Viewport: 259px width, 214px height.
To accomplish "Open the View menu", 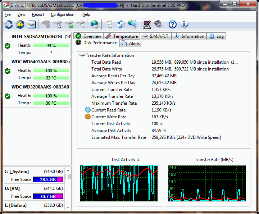I will point(21,14).
